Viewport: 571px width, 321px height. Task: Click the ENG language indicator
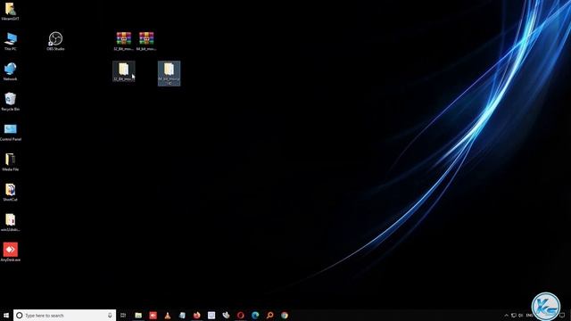click(x=529, y=315)
